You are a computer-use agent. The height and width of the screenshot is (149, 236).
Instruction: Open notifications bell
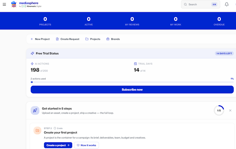pyautogui.click(x=227, y=4)
